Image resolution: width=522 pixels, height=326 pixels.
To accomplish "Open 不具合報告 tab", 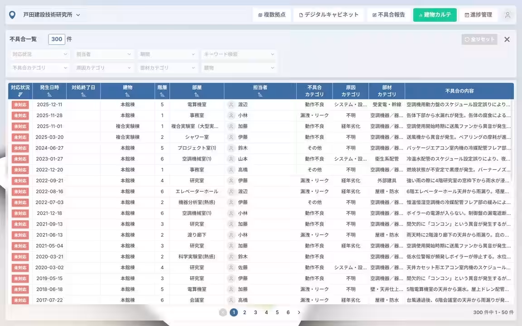I will tap(388, 15).
